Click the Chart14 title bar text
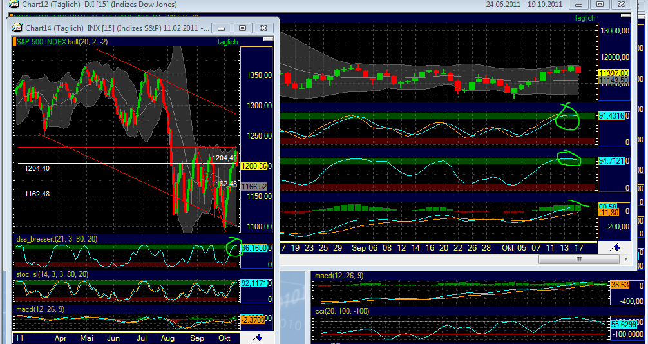 click(116, 28)
